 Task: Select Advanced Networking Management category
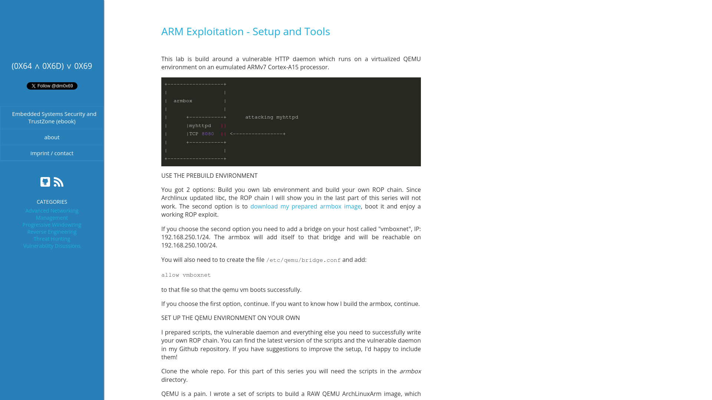point(52,214)
